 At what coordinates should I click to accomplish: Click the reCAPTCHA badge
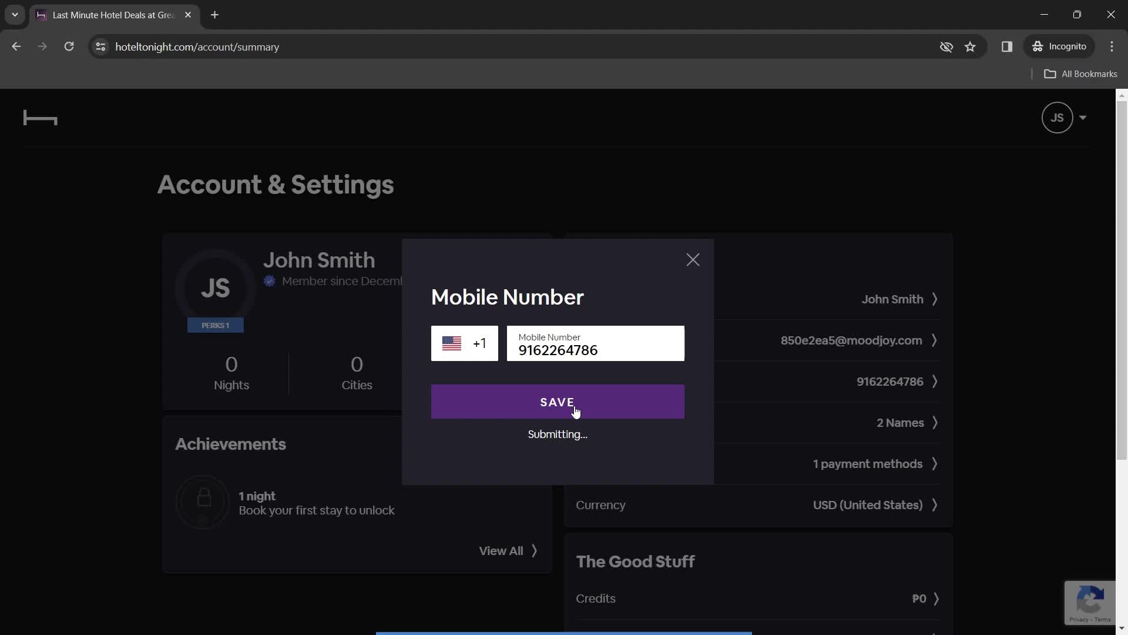pyautogui.click(x=1090, y=603)
